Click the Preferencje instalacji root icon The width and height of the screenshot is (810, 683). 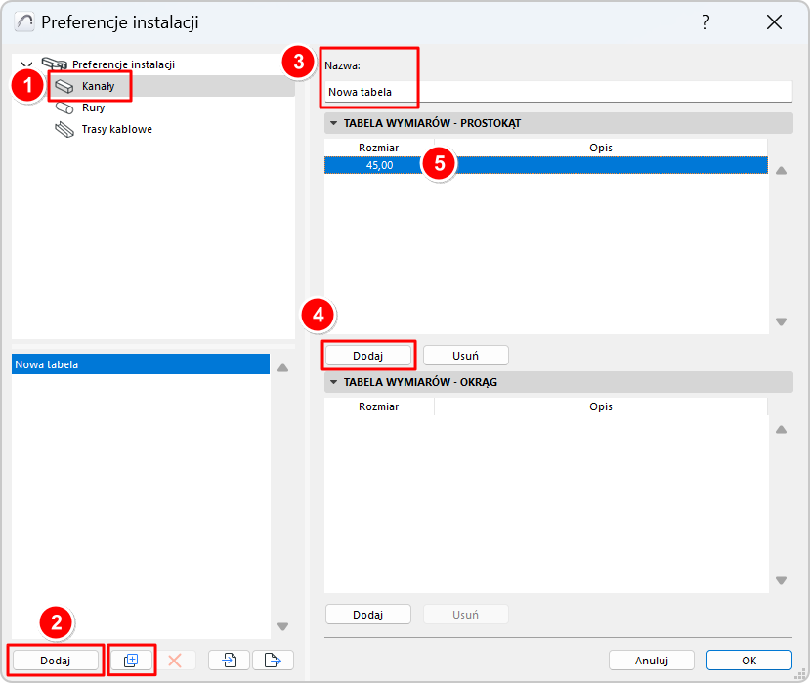point(55,64)
